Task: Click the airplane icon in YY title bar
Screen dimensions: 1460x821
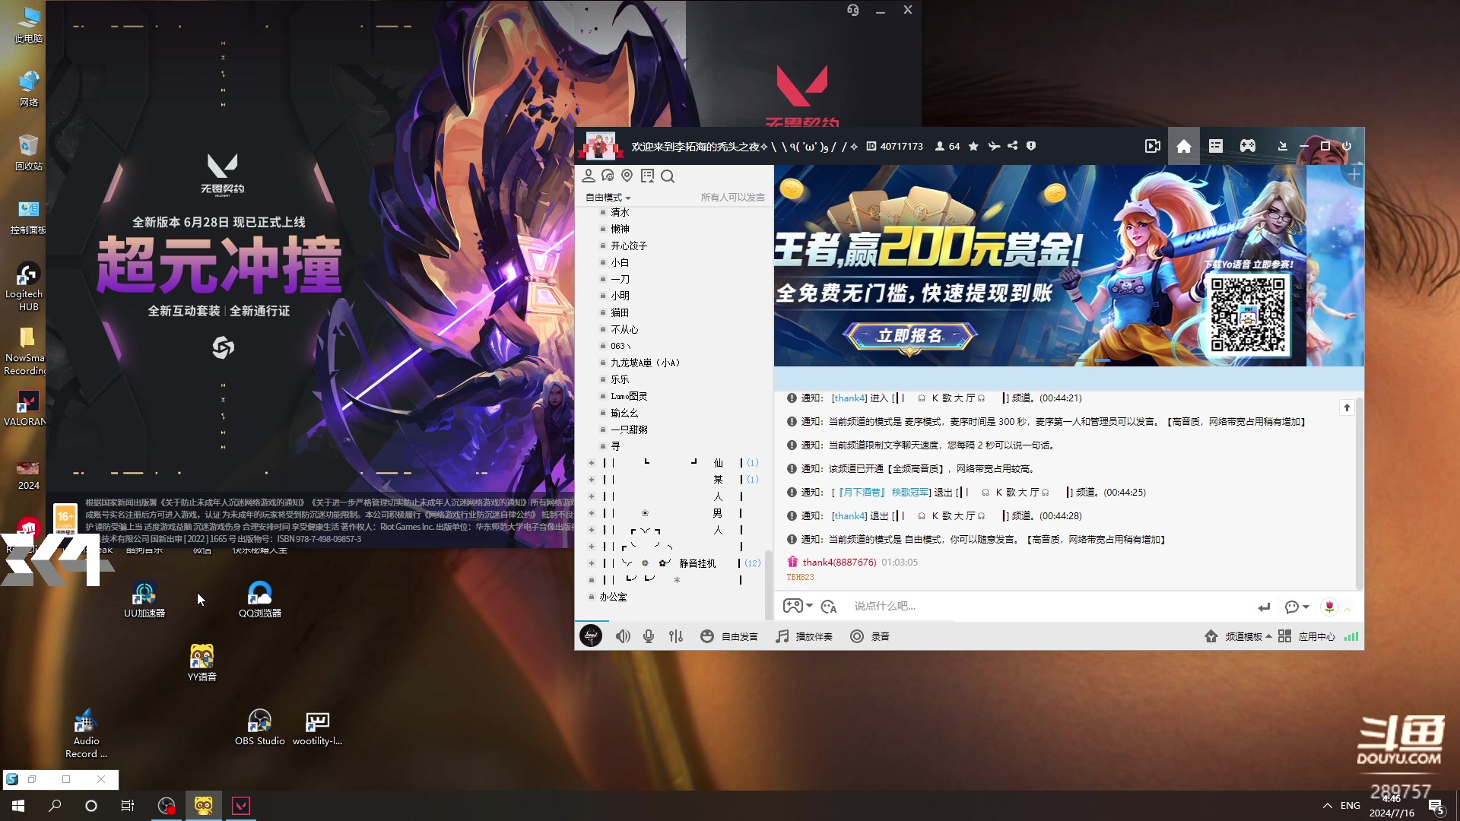Action: (994, 146)
